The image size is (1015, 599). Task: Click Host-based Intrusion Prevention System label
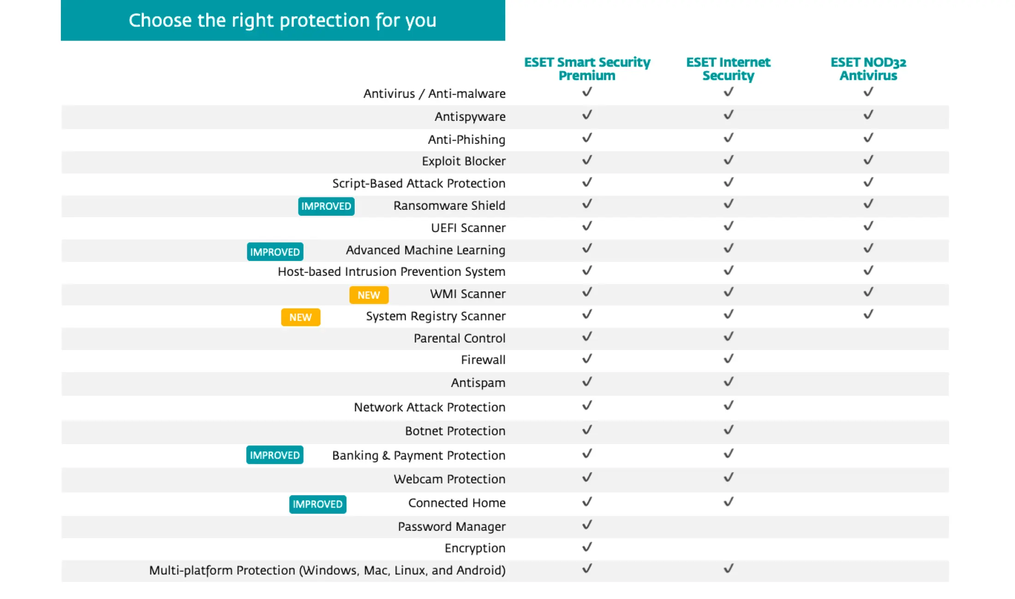(x=392, y=272)
